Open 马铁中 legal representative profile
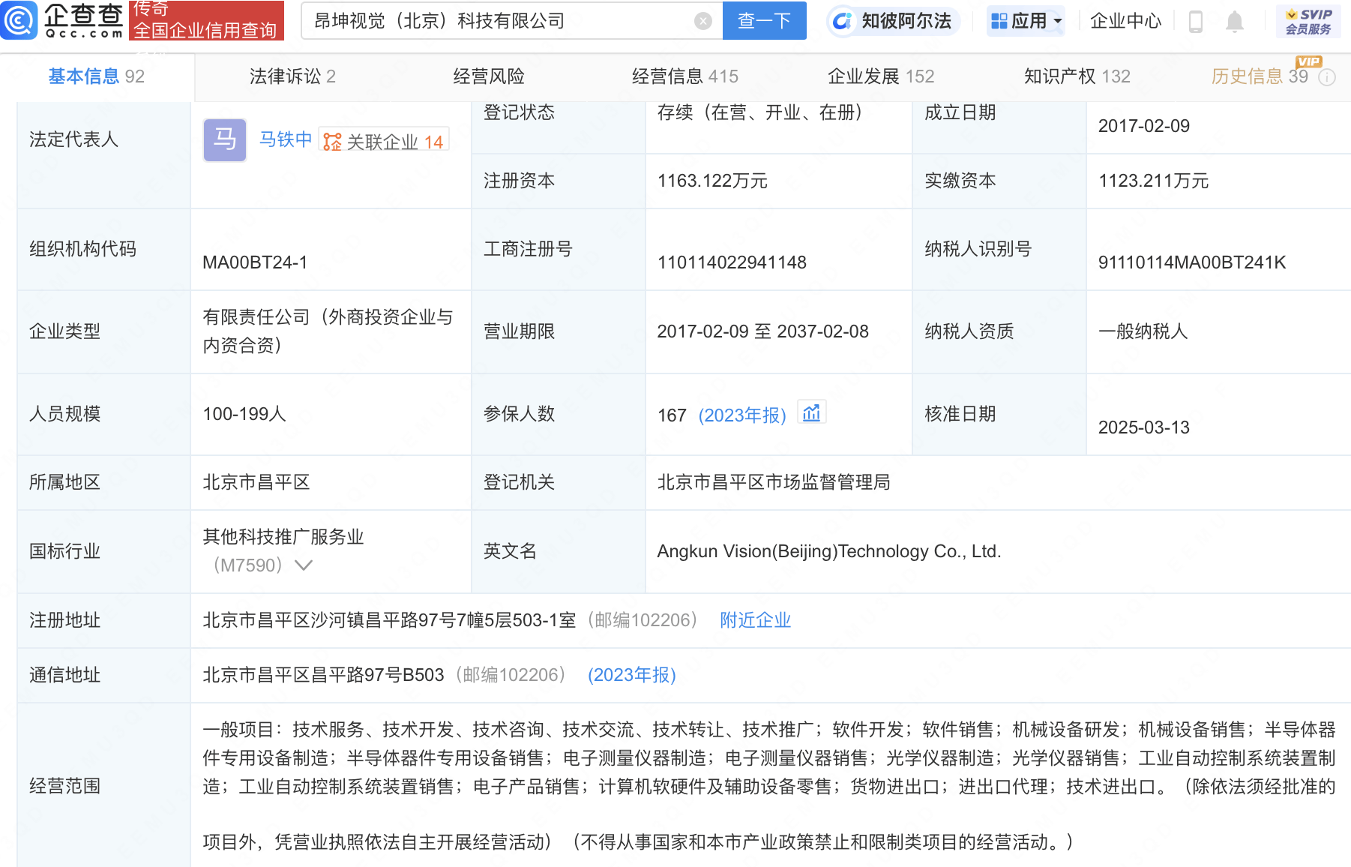This screenshot has height=867, width=1351. (286, 139)
